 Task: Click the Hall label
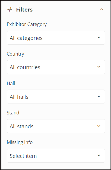[11, 83]
